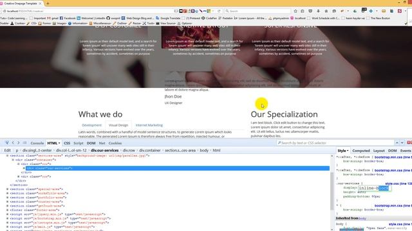Image resolution: width=412 pixels, height=231 pixels.
Task: Open the Outline menu in Web Developer toolbar
Action: [x=120, y=23]
